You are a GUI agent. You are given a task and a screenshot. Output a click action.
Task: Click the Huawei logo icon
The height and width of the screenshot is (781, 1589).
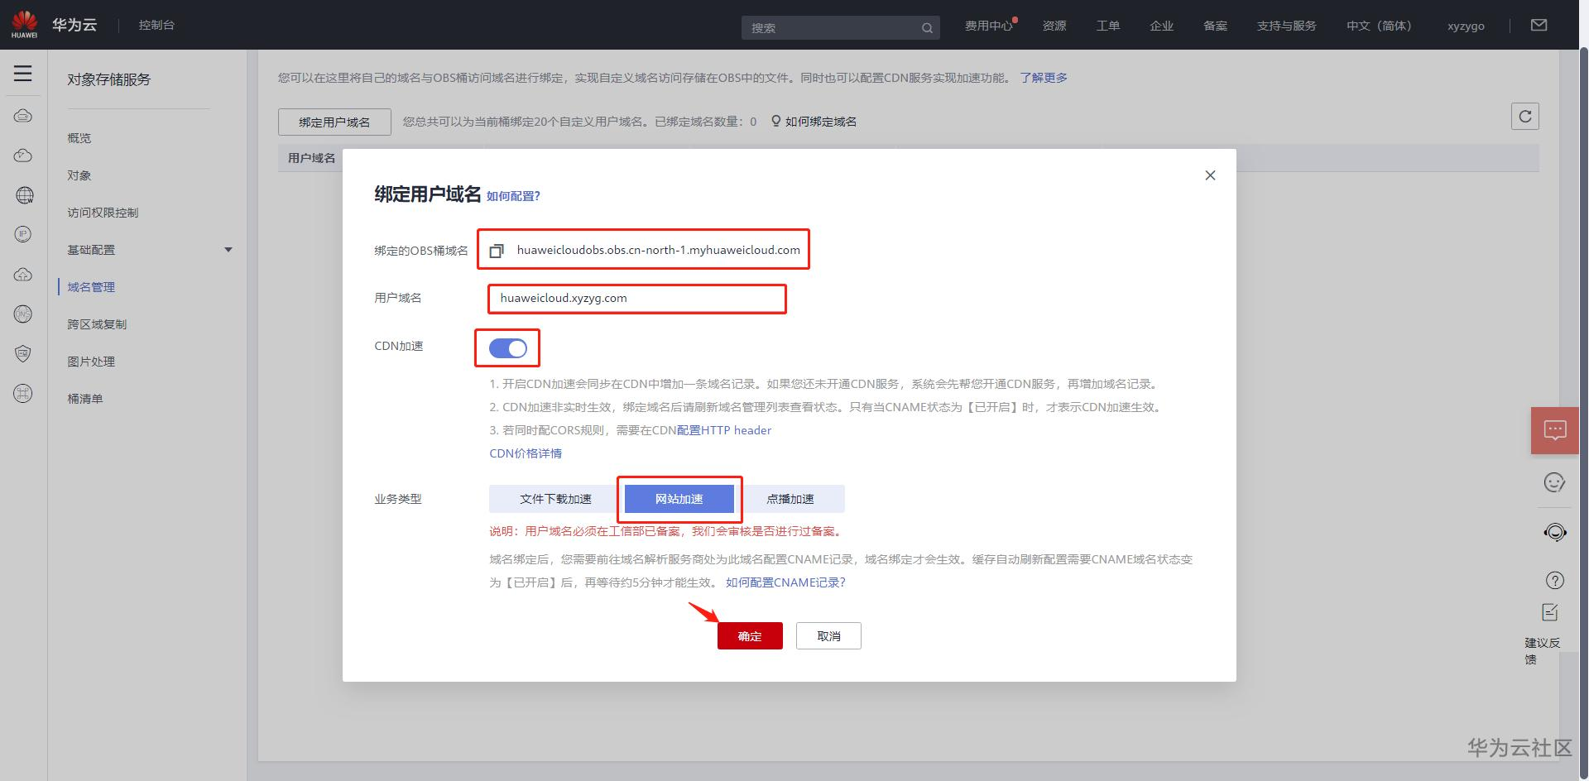point(24,24)
